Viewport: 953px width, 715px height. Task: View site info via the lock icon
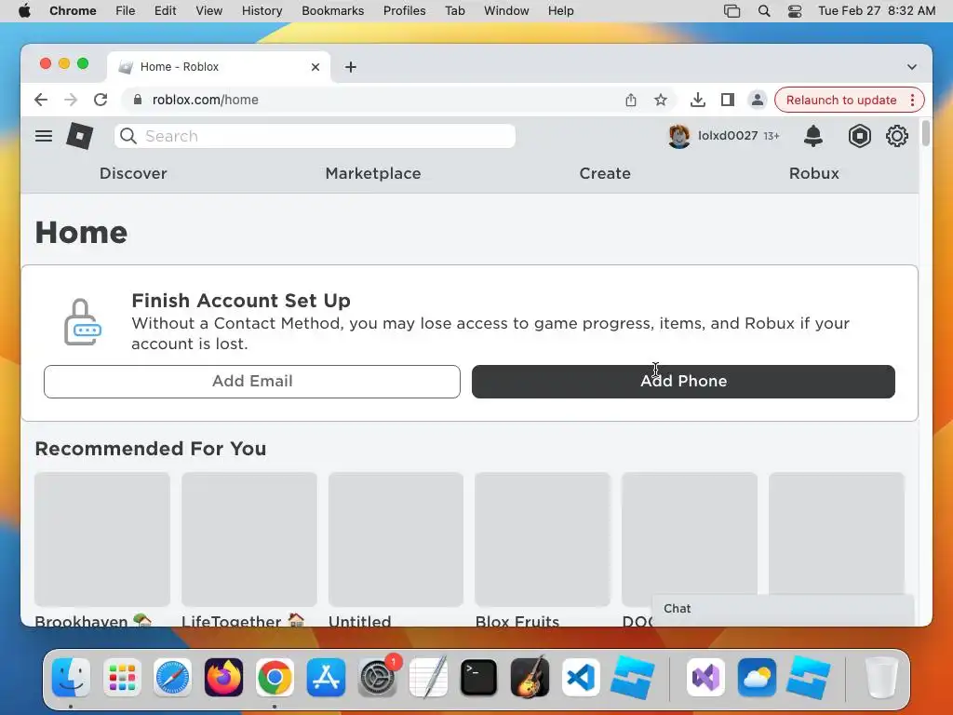(138, 100)
